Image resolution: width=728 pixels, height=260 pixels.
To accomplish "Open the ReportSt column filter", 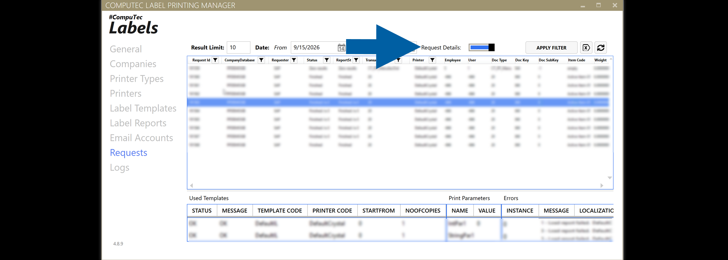I will (x=356, y=60).
